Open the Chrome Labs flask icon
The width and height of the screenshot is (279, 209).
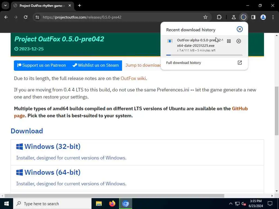click(233, 17)
